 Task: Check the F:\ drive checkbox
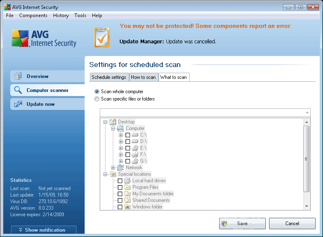click(x=128, y=154)
